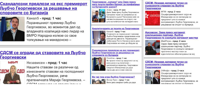Click 24Инфо article thumbnail image
This screenshot has height=112, width=200.
[x=153, y=77]
